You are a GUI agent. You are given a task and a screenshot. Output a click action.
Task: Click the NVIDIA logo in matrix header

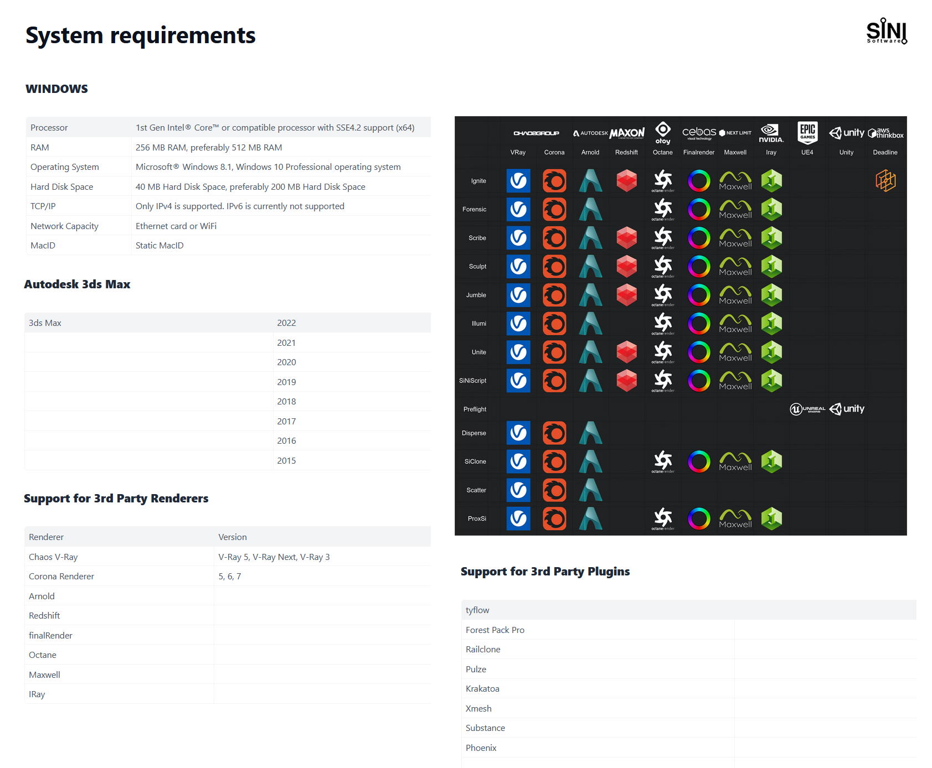pos(771,133)
